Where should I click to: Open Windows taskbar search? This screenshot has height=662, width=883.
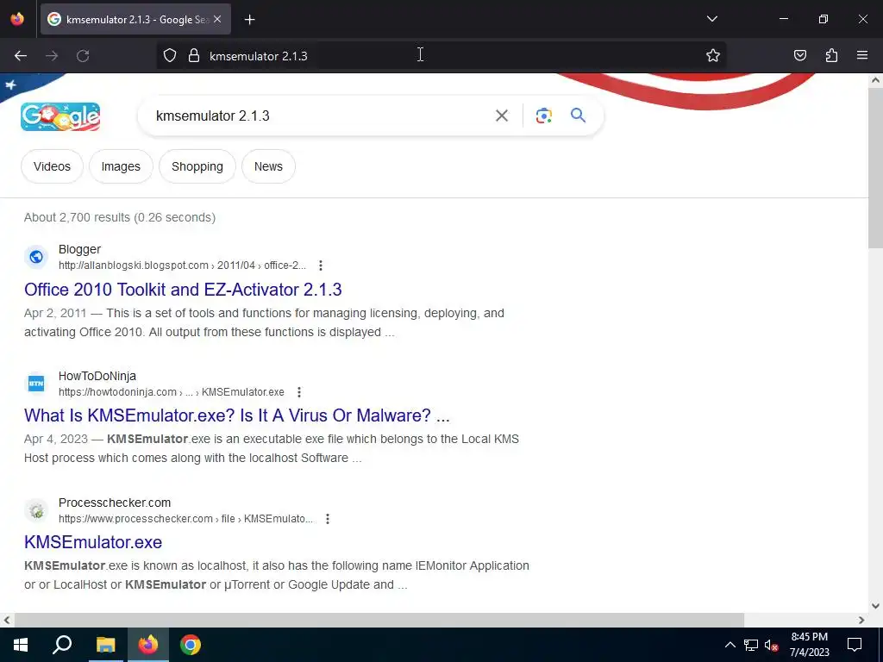pos(62,645)
